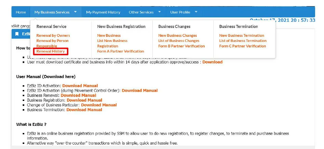Open Form C Partner Verification
Image resolution: width=324 pixels, height=149 pixels.
click(243, 46)
